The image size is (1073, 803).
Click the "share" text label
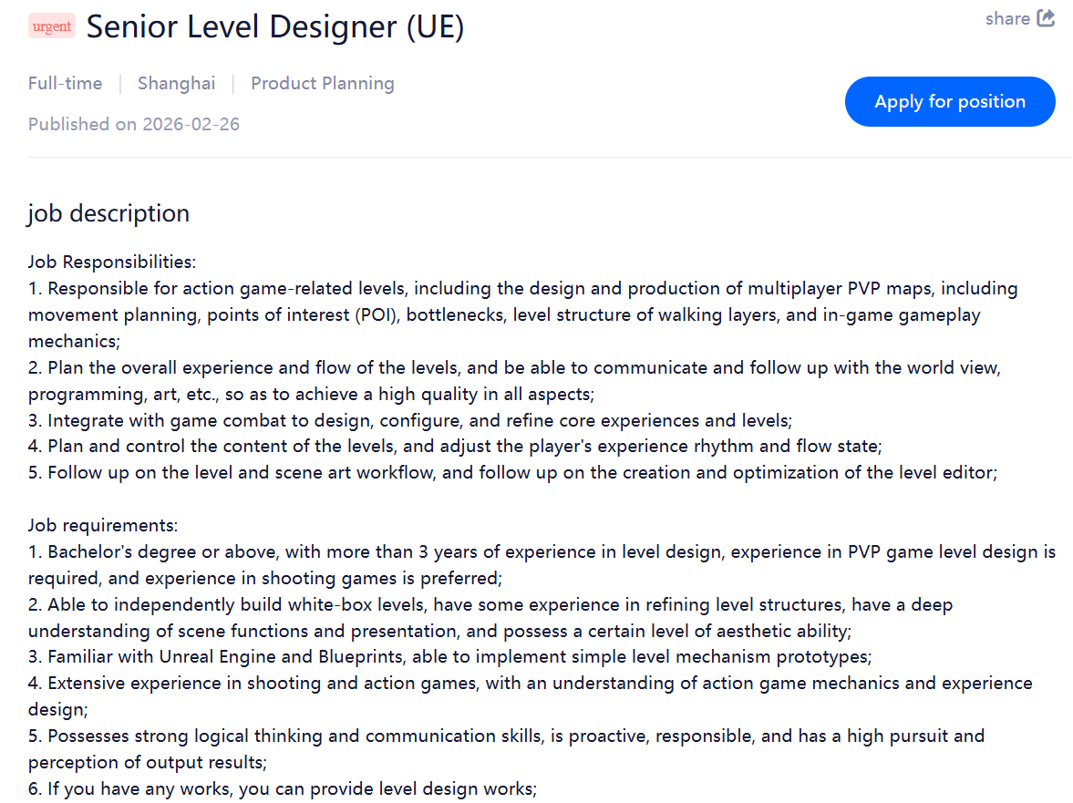pos(1007,19)
